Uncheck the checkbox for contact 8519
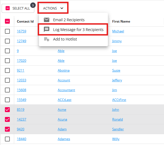Screen dimensions: 164x145 [x=7, y=110]
